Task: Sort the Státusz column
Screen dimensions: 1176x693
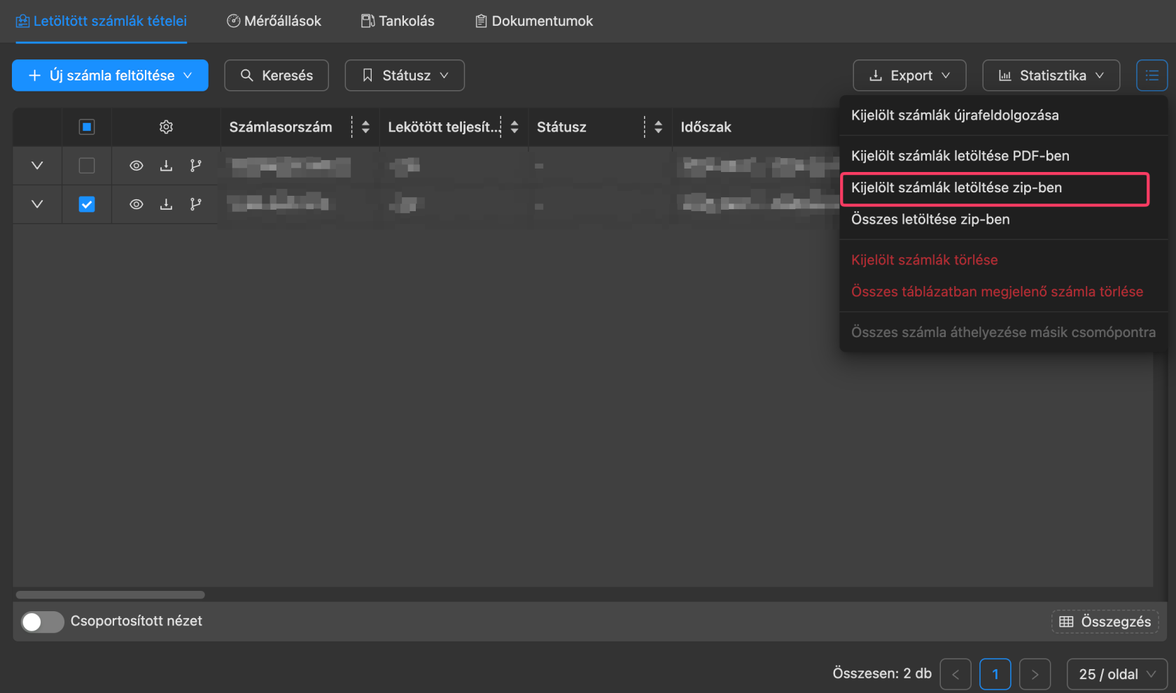Action: point(658,127)
